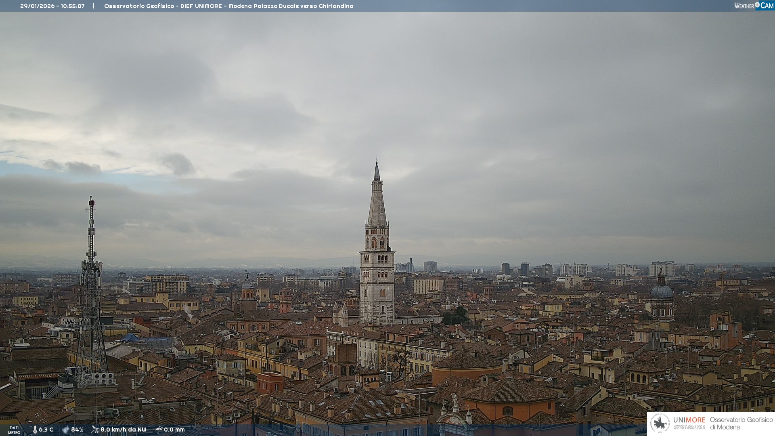Click the rain umbrella icon
The width and height of the screenshot is (775, 436).
click(159, 430)
